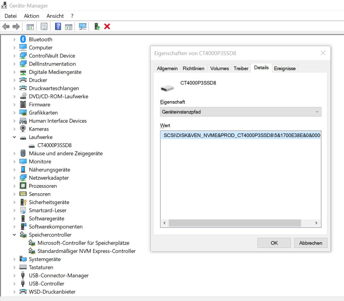The image size is (344, 301).
Task: Click the Tastaturen keyboard icon
Action: tap(23, 267)
